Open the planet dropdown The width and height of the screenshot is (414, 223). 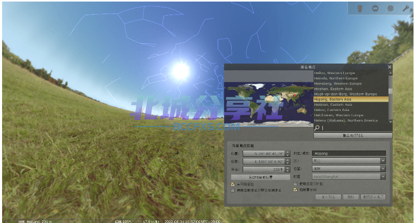349,169
